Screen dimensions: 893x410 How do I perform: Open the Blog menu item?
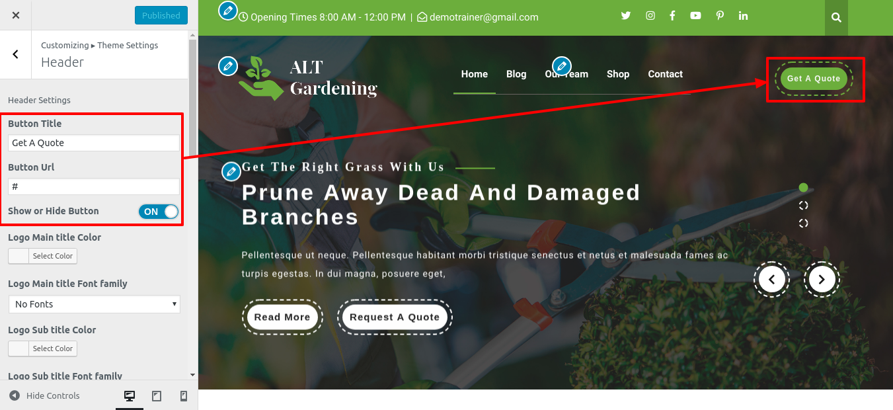click(516, 74)
